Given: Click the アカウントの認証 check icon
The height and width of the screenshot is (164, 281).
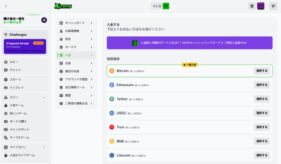Looking at the screenshot, I should click(x=61, y=79).
